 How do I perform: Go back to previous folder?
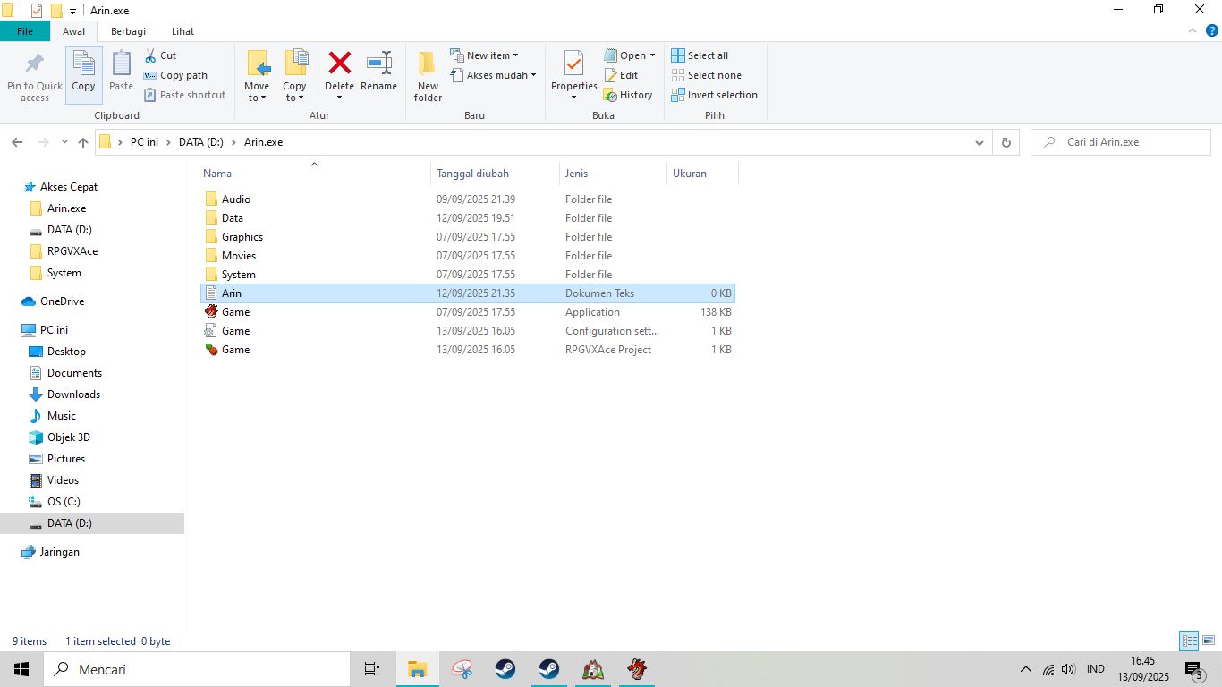point(17,142)
